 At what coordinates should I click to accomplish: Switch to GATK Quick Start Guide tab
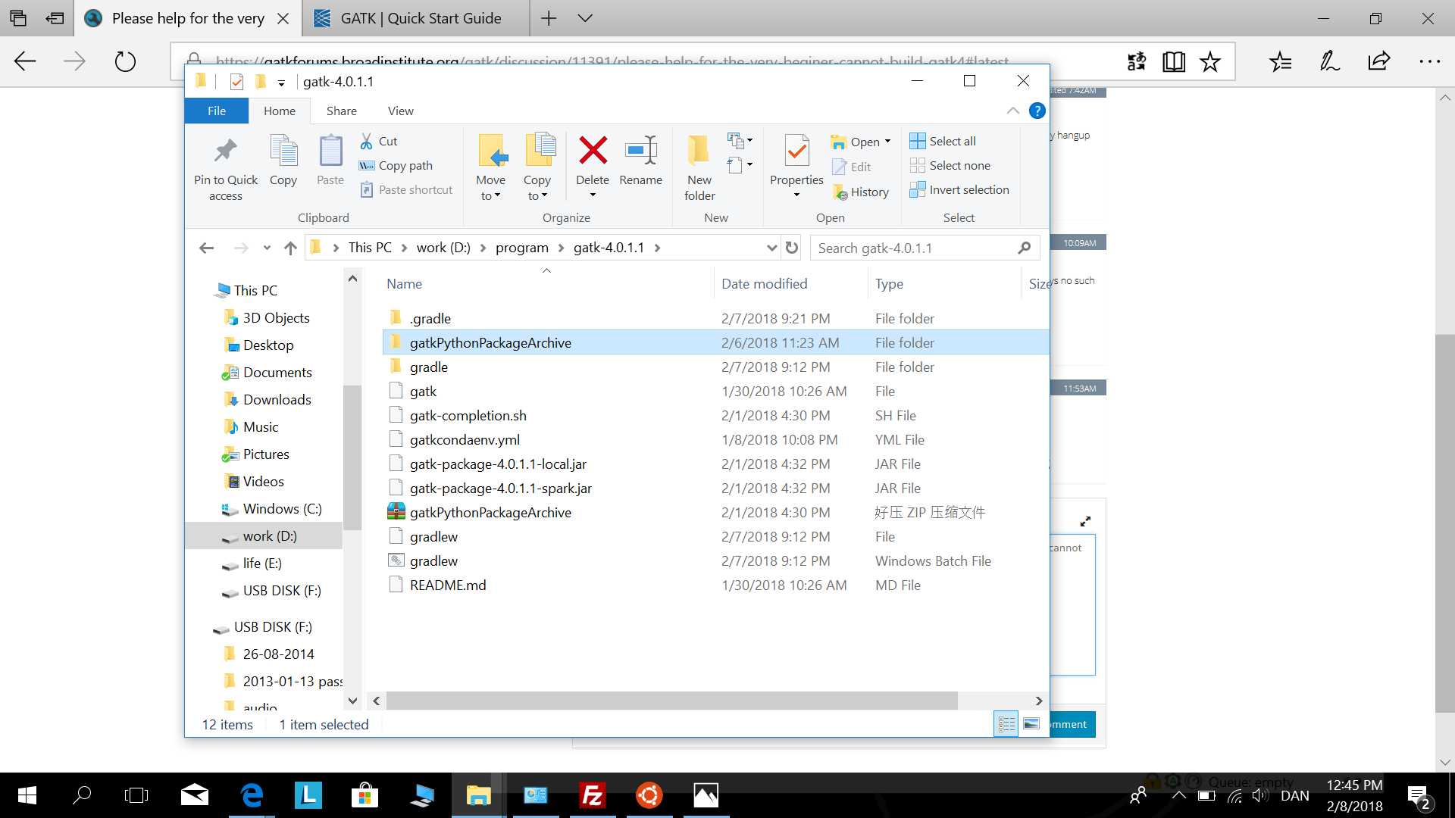click(415, 18)
